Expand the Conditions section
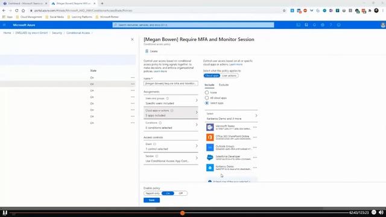The image size is (386, 217). click(x=171, y=125)
